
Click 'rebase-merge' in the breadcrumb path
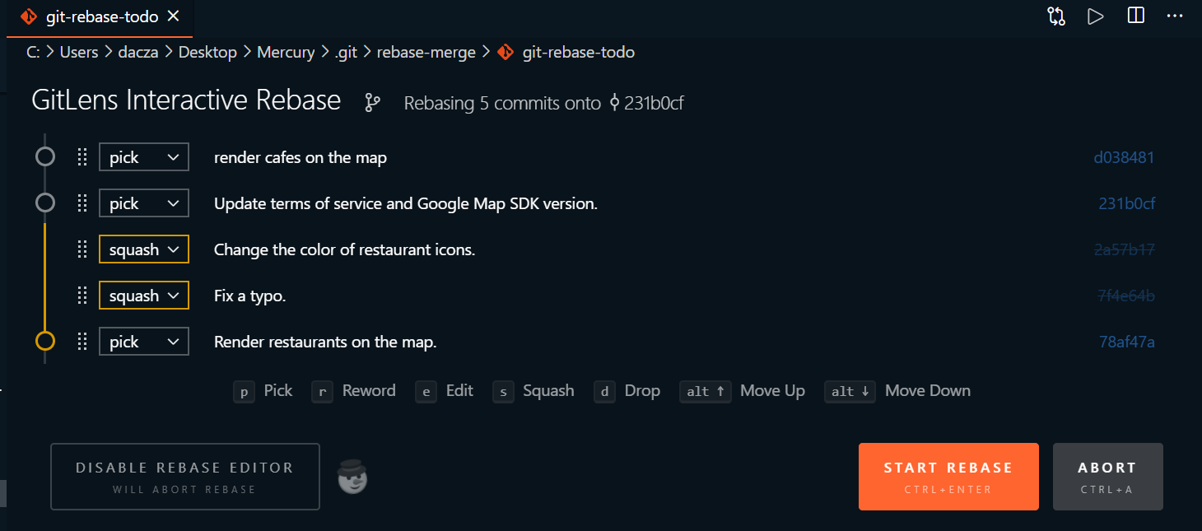(426, 52)
